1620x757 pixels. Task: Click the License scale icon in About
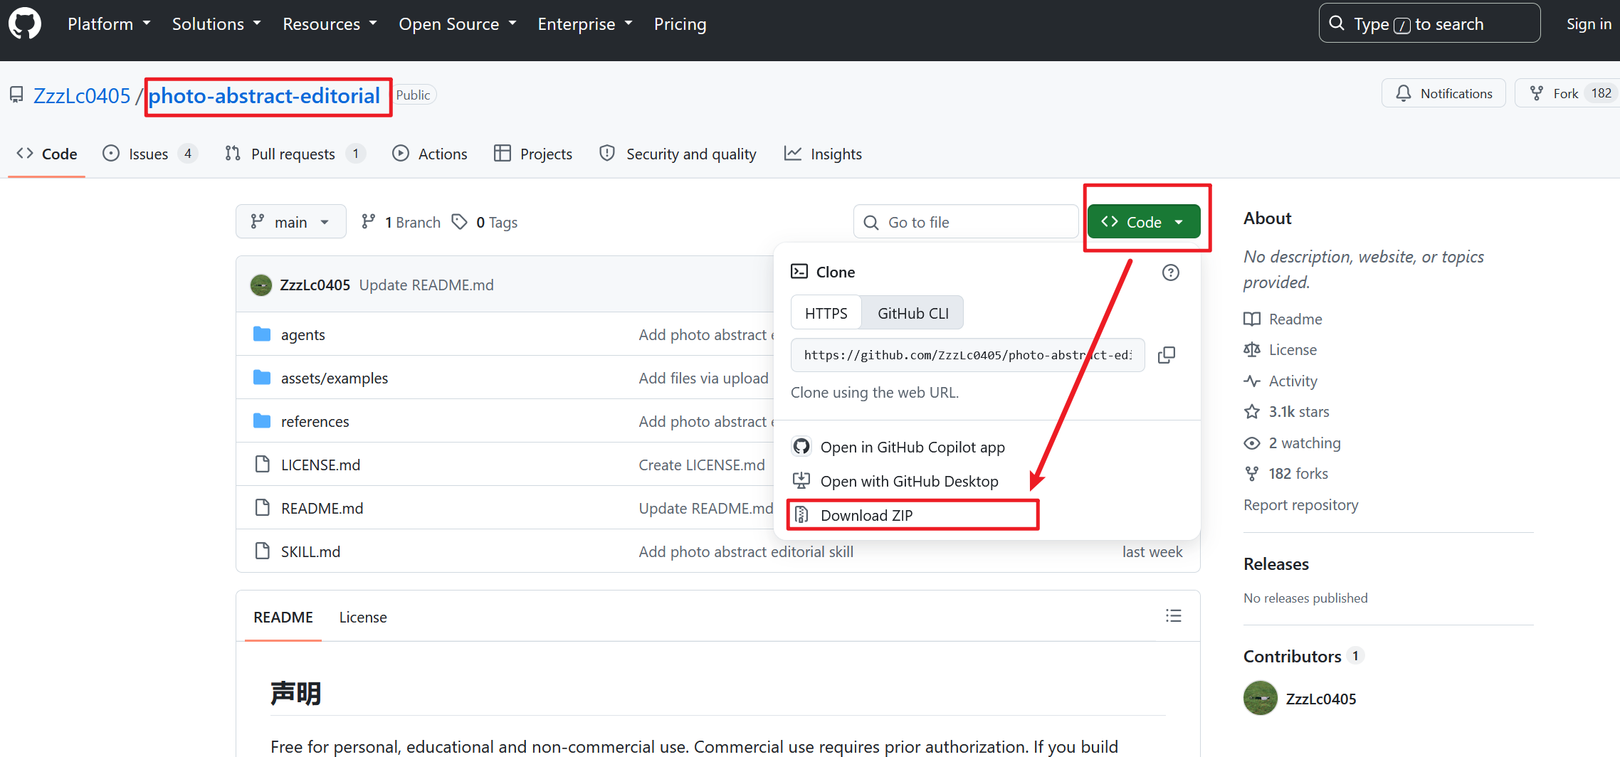(1252, 350)
